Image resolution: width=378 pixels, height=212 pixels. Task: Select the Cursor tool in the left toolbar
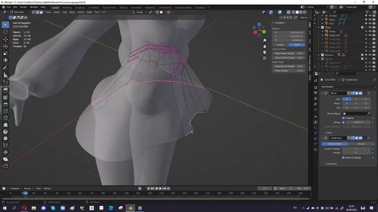point(5,32)
